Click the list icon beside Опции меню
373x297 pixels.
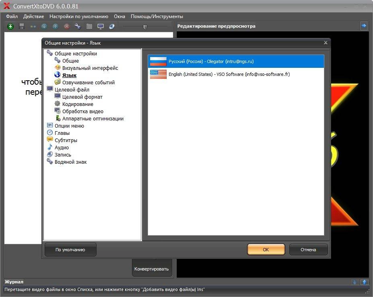[x=50, y=125]
